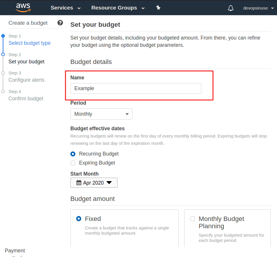Click the Step 1 progress circle

point(3,36)
